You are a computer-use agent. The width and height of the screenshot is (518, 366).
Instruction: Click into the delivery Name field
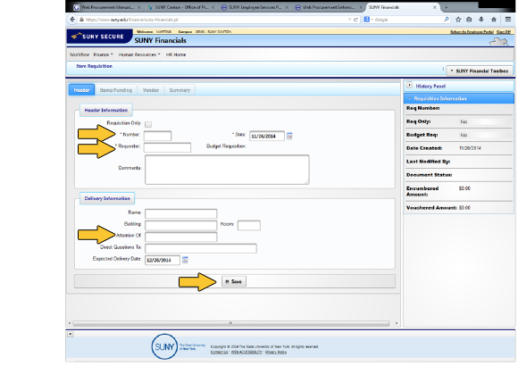point(181,213)
